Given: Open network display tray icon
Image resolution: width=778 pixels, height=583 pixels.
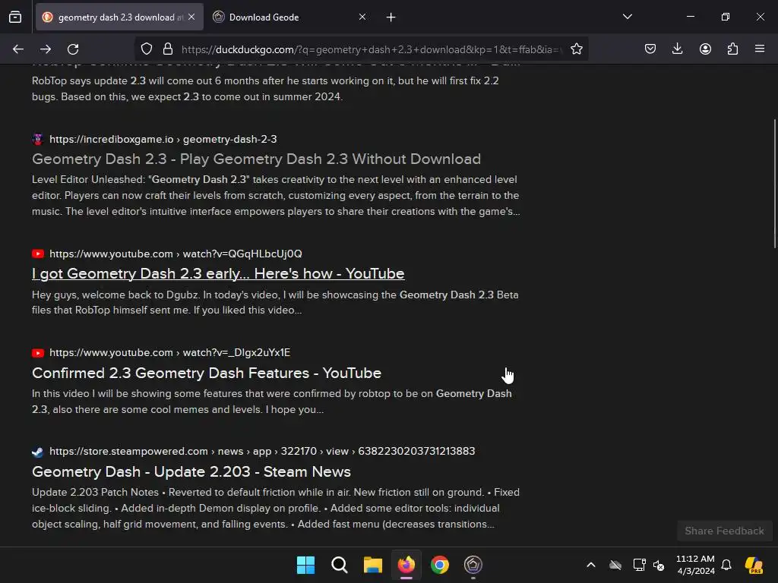Looking at the screenshot, I should (x=639, y=565).
